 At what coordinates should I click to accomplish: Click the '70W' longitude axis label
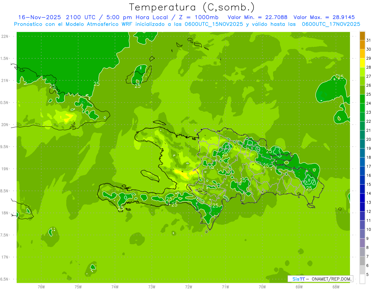pyautogui.click(x=262, y=287)
